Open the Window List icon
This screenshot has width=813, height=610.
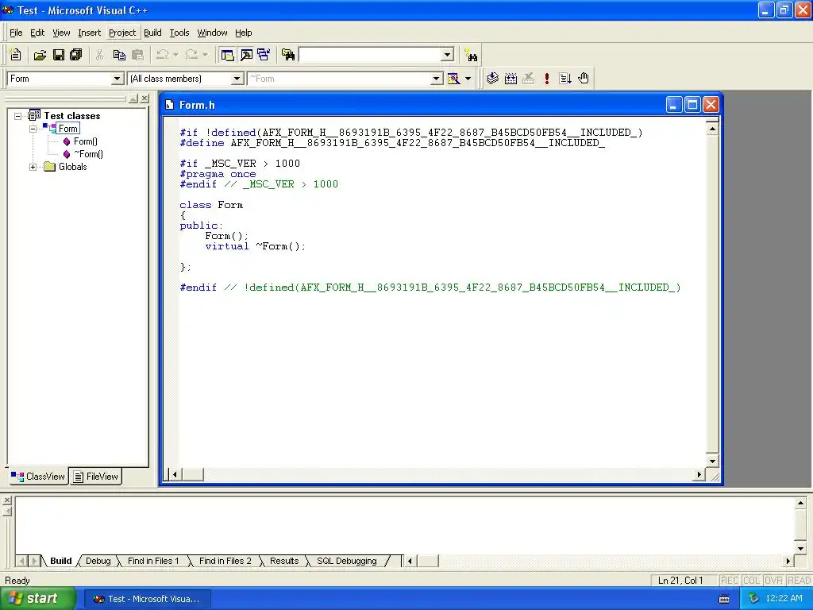pyautogui.click(x=264, y=55)
